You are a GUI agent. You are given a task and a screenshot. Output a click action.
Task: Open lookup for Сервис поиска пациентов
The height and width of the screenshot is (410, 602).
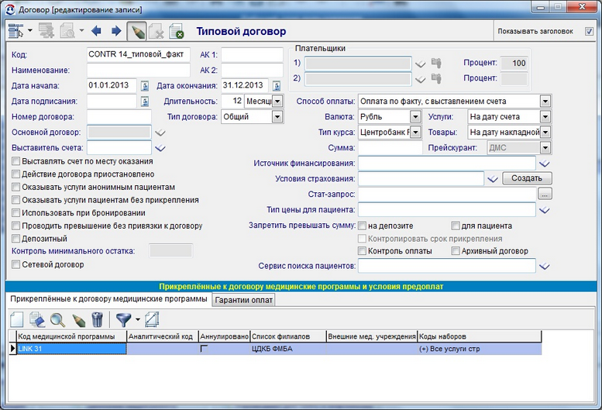click(545, 267)
